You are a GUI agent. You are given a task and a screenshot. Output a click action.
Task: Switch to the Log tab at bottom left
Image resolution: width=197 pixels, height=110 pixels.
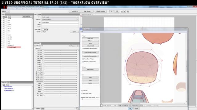pyautogui.click(x=8, y=82)
